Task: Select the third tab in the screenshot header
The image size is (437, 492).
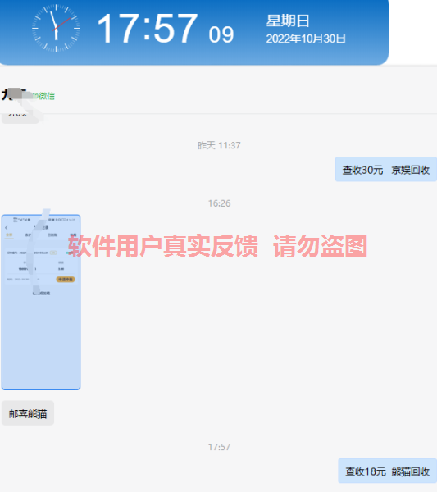Action: (x=52, y=235)
